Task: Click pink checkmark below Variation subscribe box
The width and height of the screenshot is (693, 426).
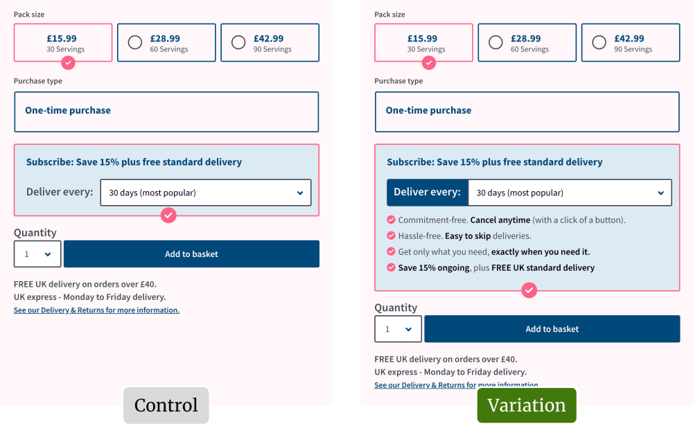Action: click(x=529, y=290)
